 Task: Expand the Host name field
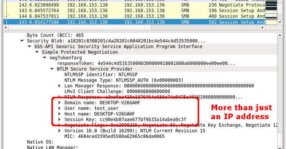click(59, 114)
